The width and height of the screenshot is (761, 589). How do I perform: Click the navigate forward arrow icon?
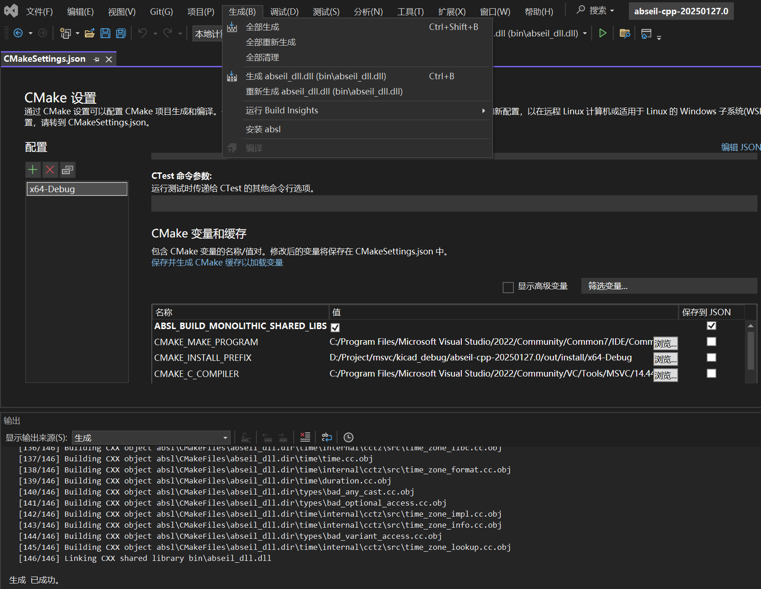tap(42, 33)
